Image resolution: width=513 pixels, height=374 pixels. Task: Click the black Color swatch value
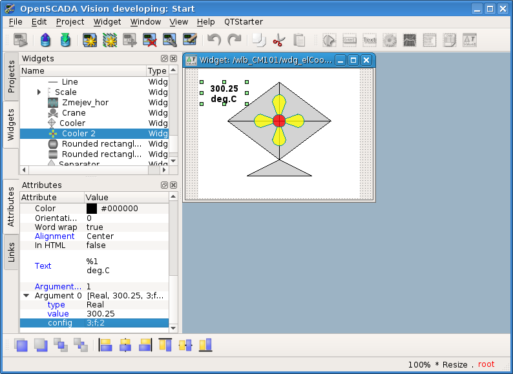[92, 209]
